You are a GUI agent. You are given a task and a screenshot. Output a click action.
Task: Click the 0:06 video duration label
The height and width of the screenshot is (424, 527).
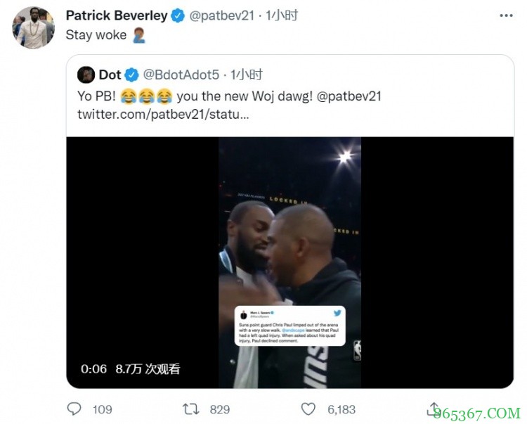coord(94,368)
